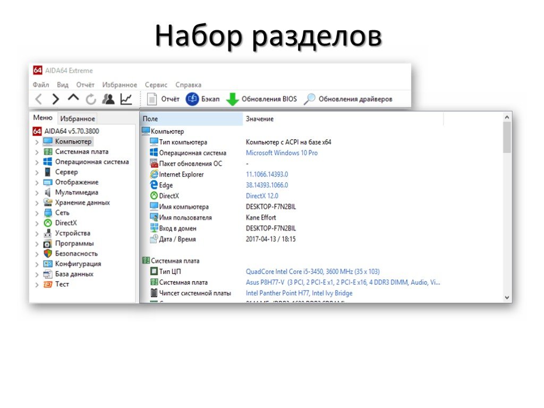Click Обновления BIOS in the toolbar
The width and height of the screenshot is (544, 408).
[261, 99]
